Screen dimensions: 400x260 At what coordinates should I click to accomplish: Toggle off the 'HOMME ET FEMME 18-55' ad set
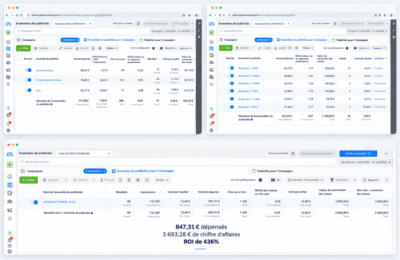[x=34, y=202]
